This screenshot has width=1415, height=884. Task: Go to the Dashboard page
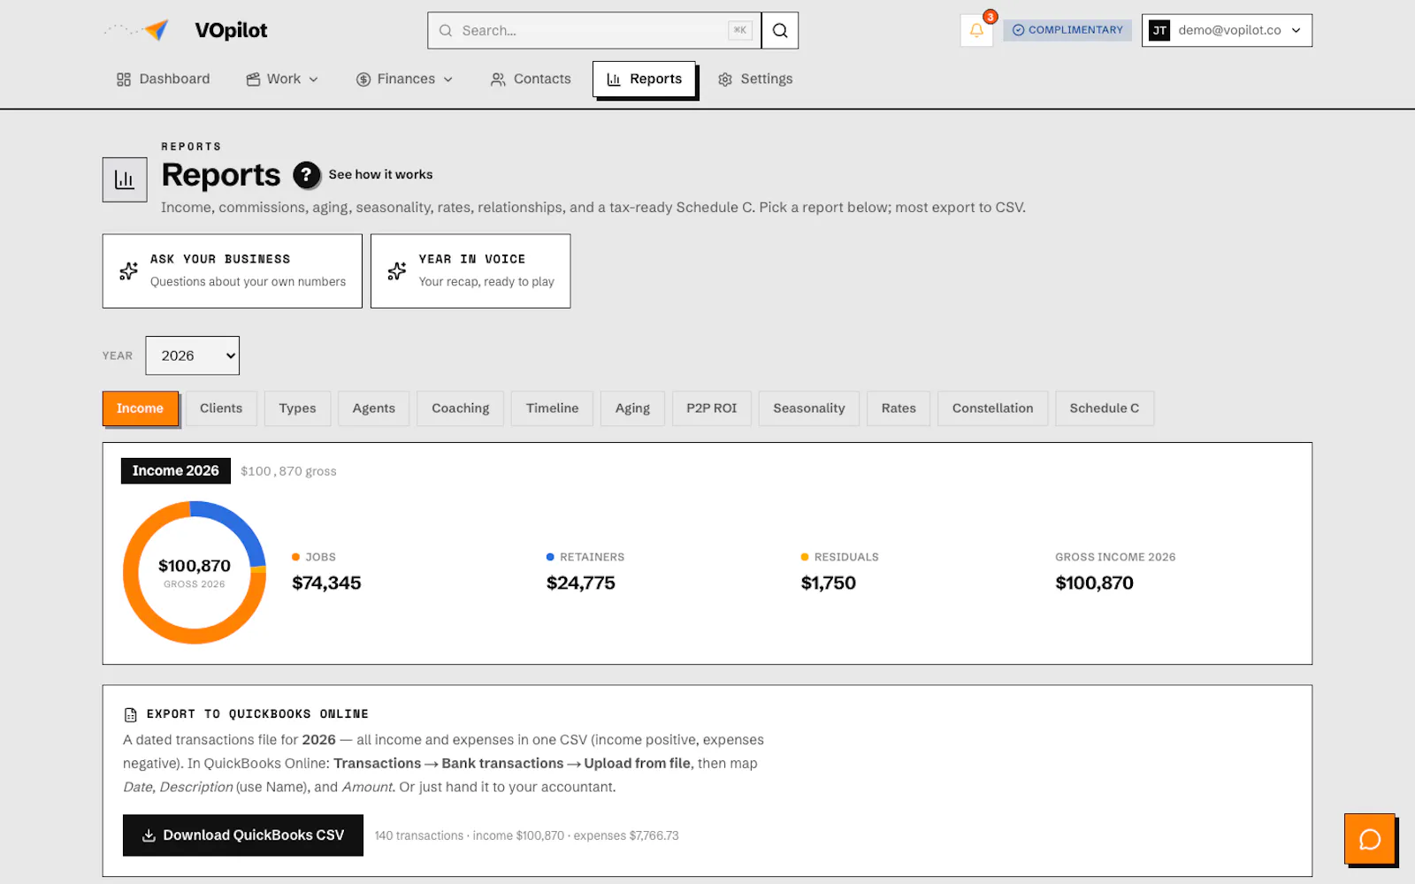[x=164, y=80]
